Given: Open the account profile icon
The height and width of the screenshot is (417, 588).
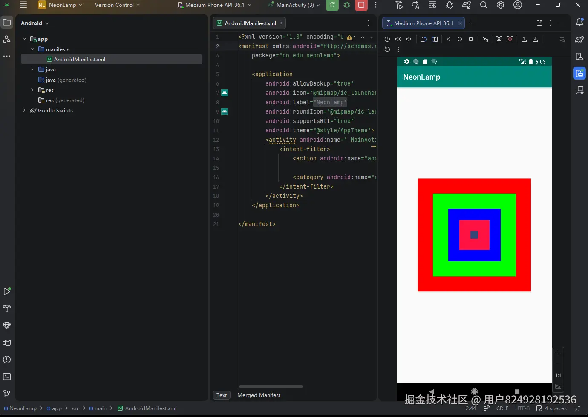Looking at the screenshot, I should (x=518, y=5).
